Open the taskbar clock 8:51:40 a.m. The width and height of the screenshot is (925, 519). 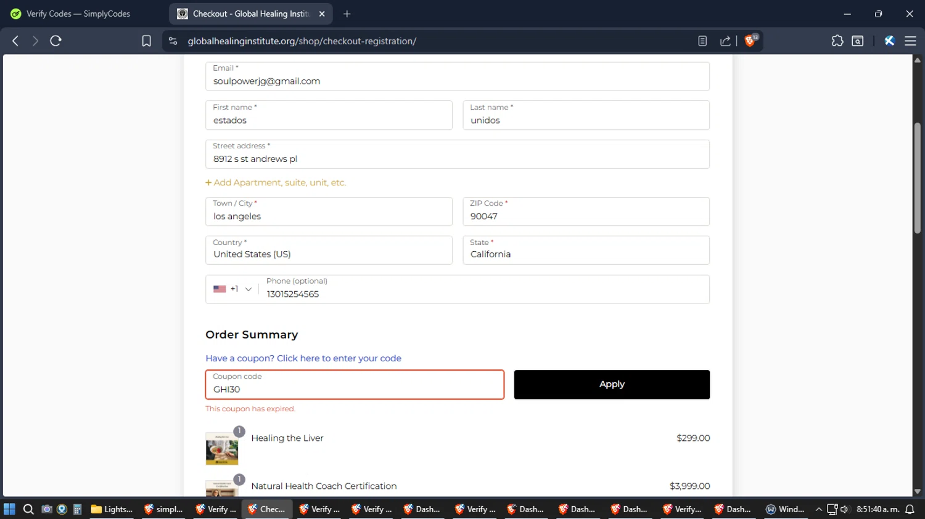(x=878, y=509)
